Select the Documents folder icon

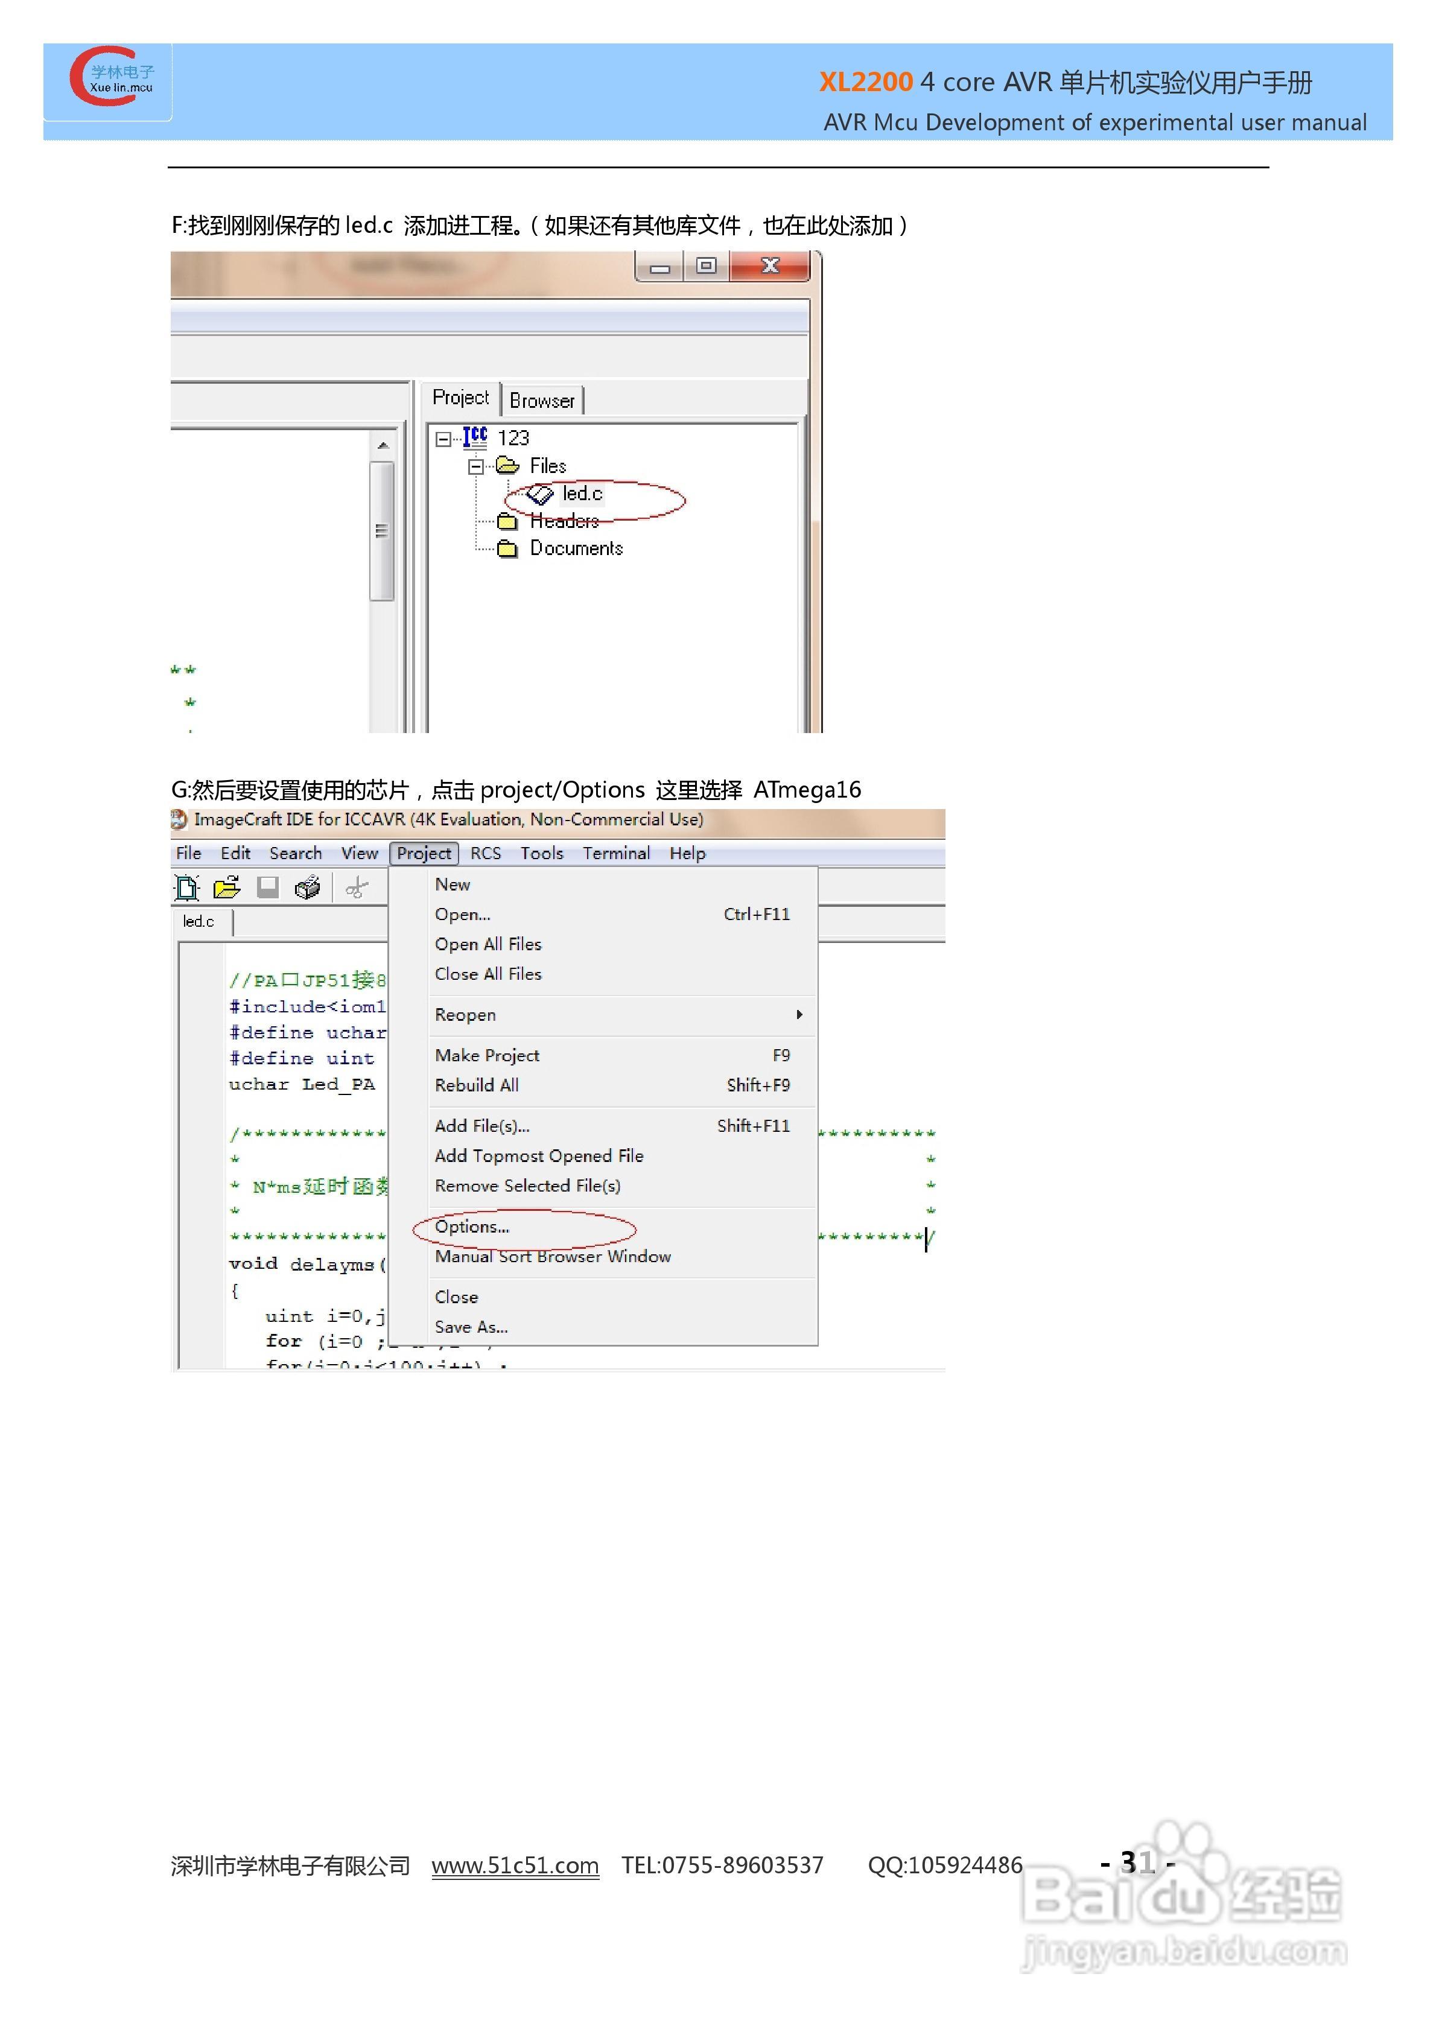[x=507, y=548]
